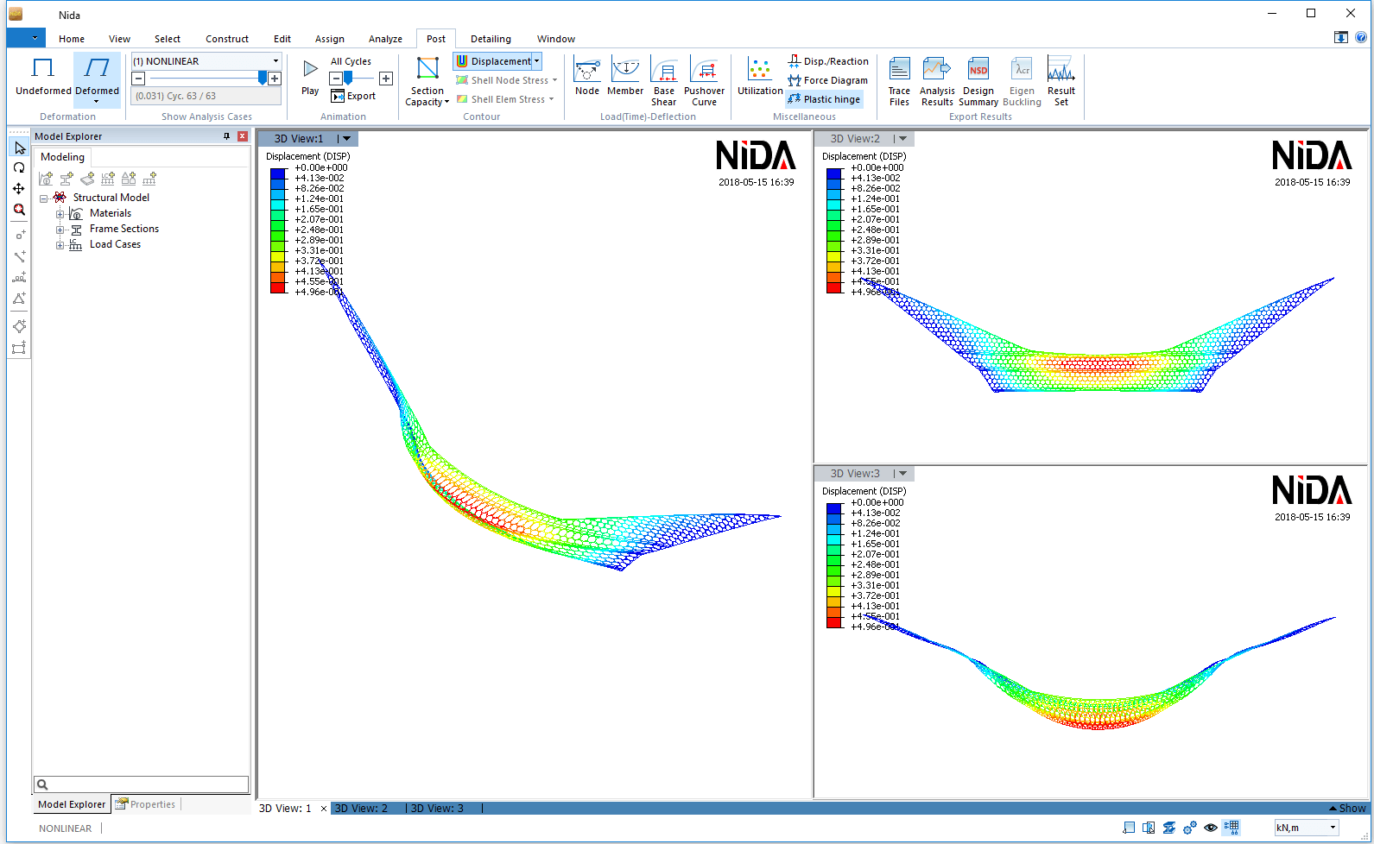The width and height of the screenshot is (1374, 844).
Task: Open the Design Summary report
Action: [x=978, y=82]
